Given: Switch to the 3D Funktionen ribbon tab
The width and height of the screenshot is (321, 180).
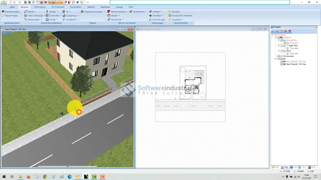Looking at the screenshot, I should pos(58,7).
